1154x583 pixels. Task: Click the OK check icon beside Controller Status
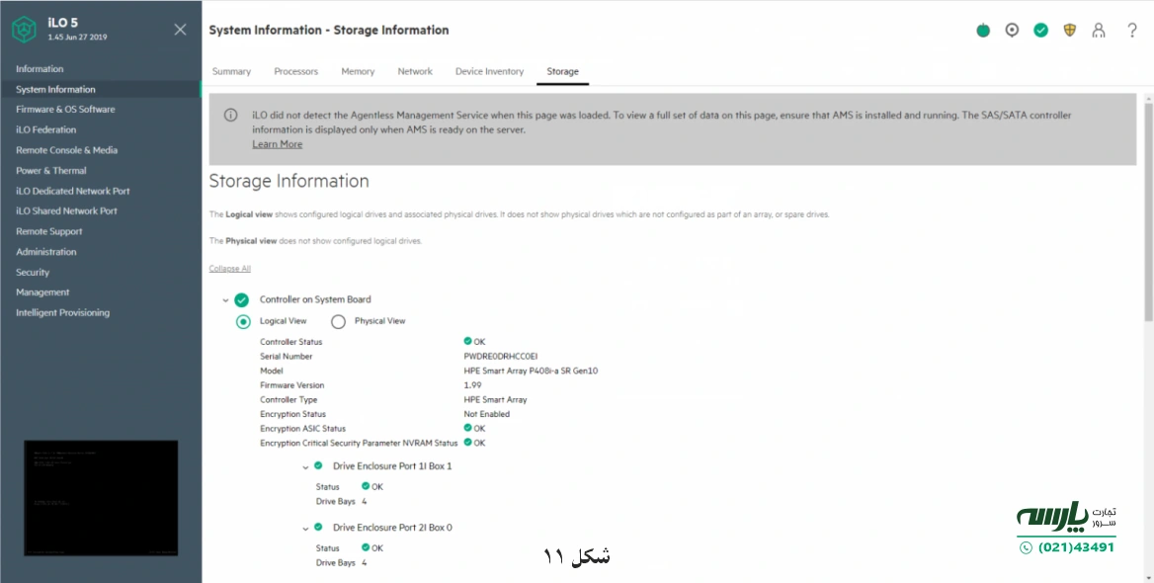tap(467, 341)
